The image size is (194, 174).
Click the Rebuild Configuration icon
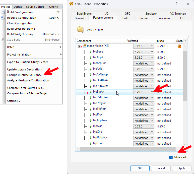click(x=2, y=18)
